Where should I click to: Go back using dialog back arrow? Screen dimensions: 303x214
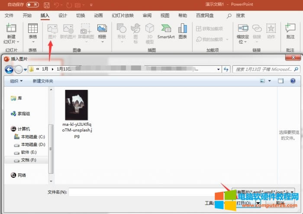point(9,69)
